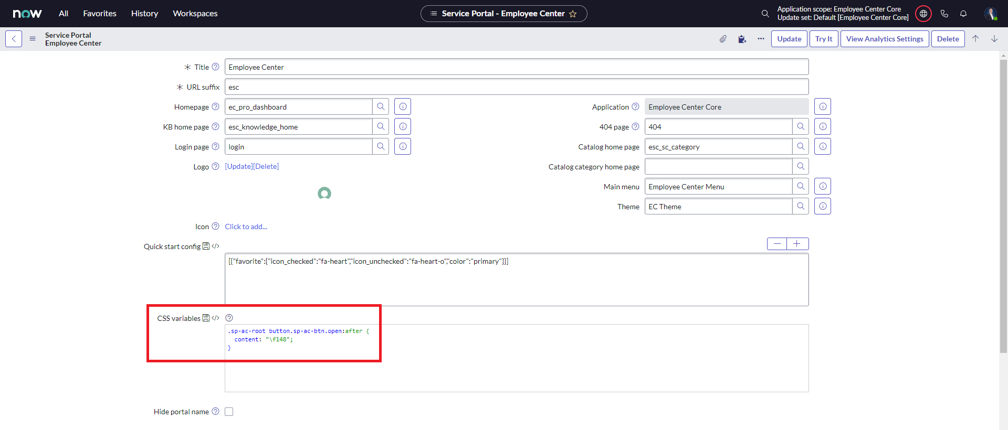Click the Update button

789,39
